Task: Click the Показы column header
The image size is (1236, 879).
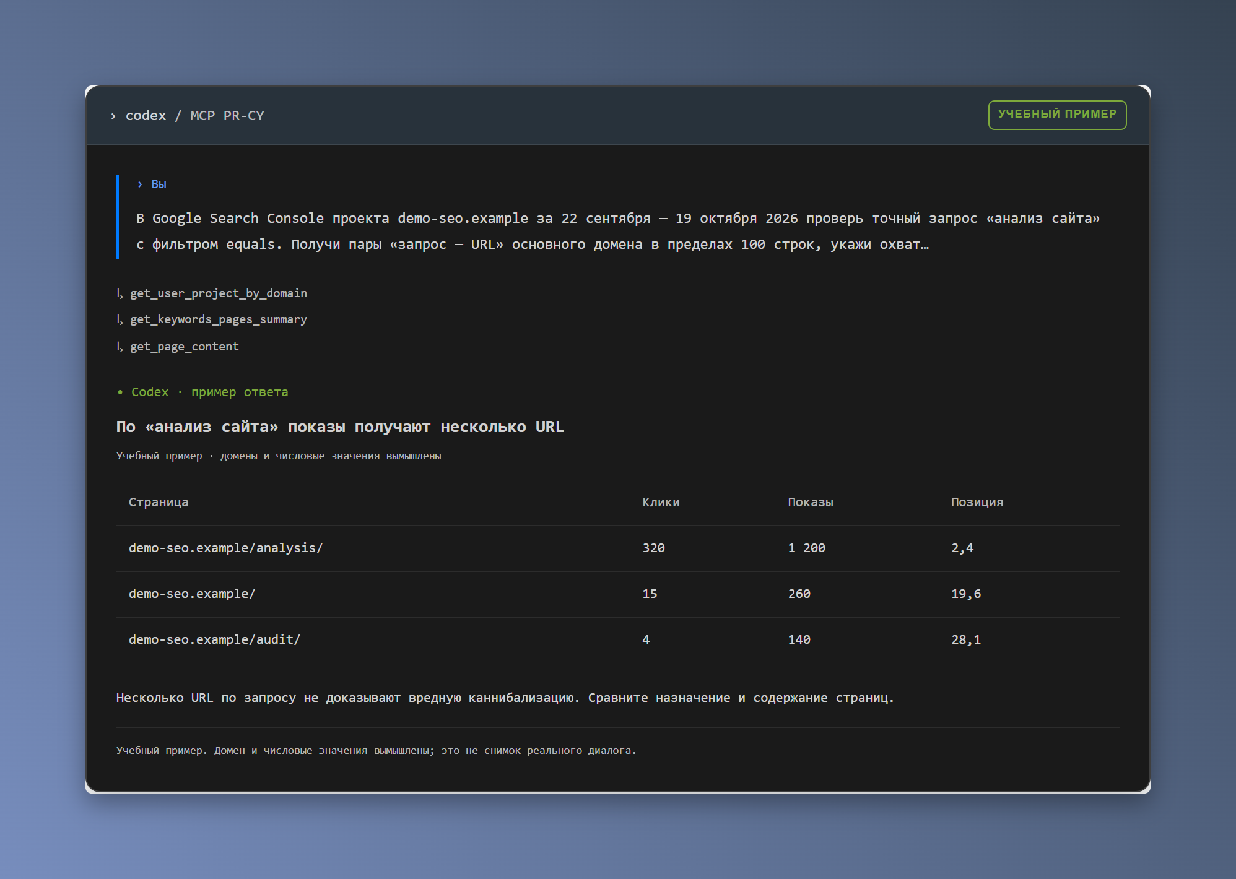Action: [811, 502]
